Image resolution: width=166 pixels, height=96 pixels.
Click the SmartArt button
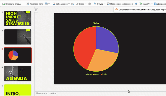145,4
